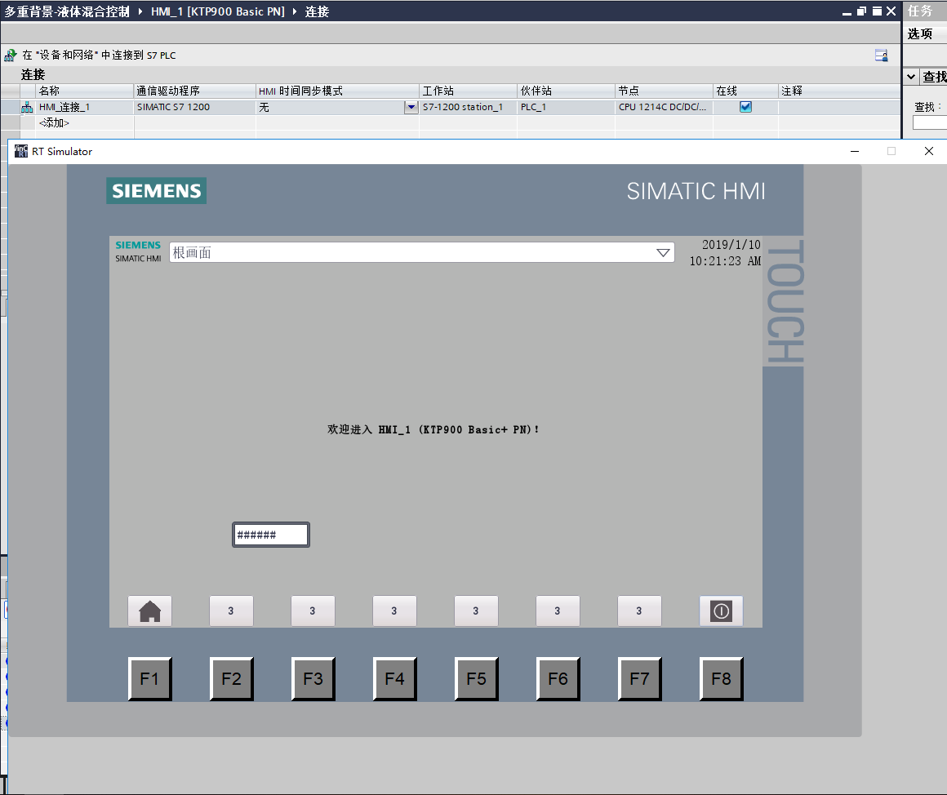Screen dimensions: 947x795
Task: Open the 根画面 screen selection dropdown
Action: [x=663, y=253]
